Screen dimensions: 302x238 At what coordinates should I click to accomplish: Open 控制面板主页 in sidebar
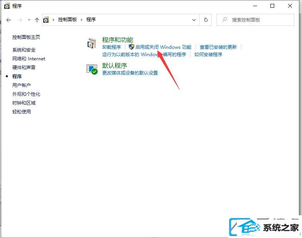click(x=26, y=37)
